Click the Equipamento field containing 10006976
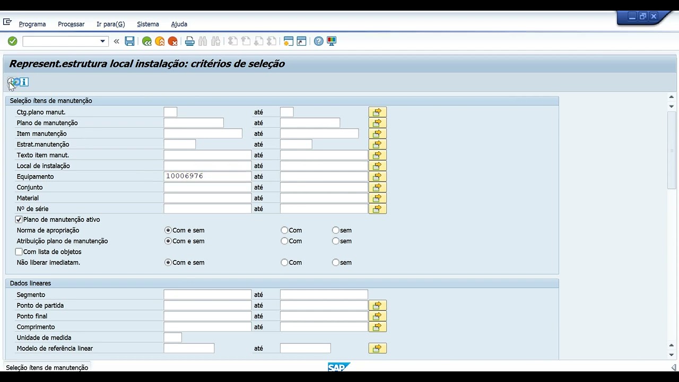This screenshot has width=679, height=382. click(207, 176)
